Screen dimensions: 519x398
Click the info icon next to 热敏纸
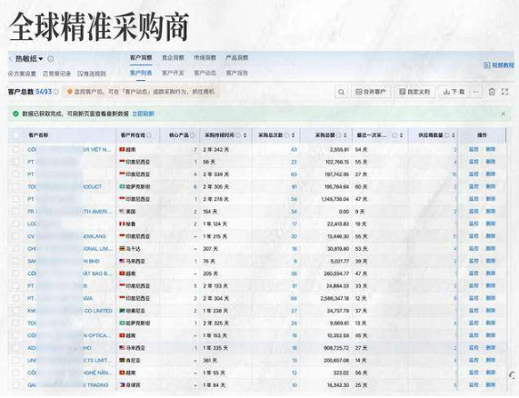pyautogui.click(x=51, y=59)
